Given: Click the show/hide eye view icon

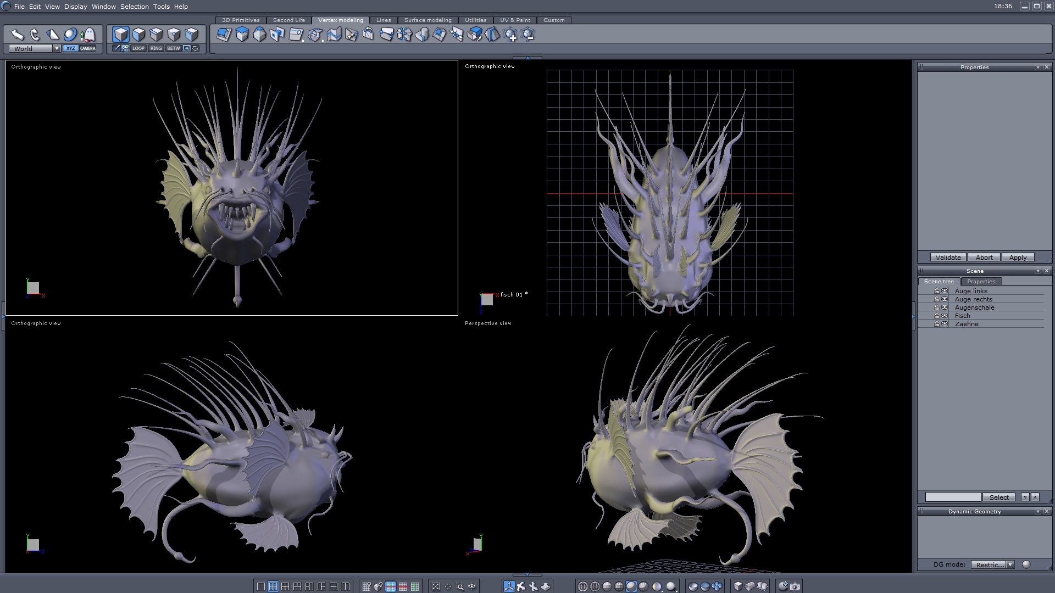Looking at the screenshot, I should [x=472, y=586].
